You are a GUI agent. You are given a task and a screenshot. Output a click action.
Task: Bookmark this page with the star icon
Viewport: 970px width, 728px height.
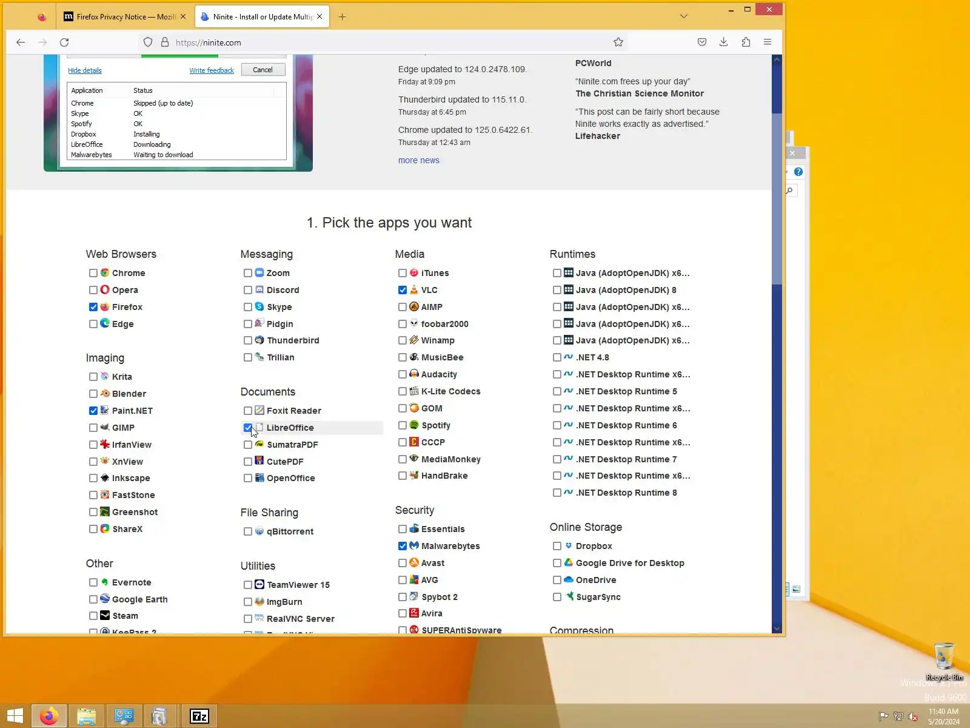[x=618, y=42]
